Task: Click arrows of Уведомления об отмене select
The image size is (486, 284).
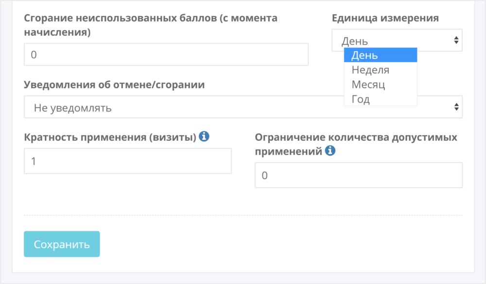Action: tap(456, 107)
